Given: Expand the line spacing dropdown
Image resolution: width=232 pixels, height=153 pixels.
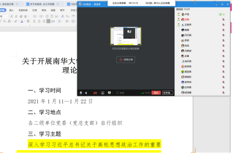Looking at the screenshot, I should [x=62, y=21].
